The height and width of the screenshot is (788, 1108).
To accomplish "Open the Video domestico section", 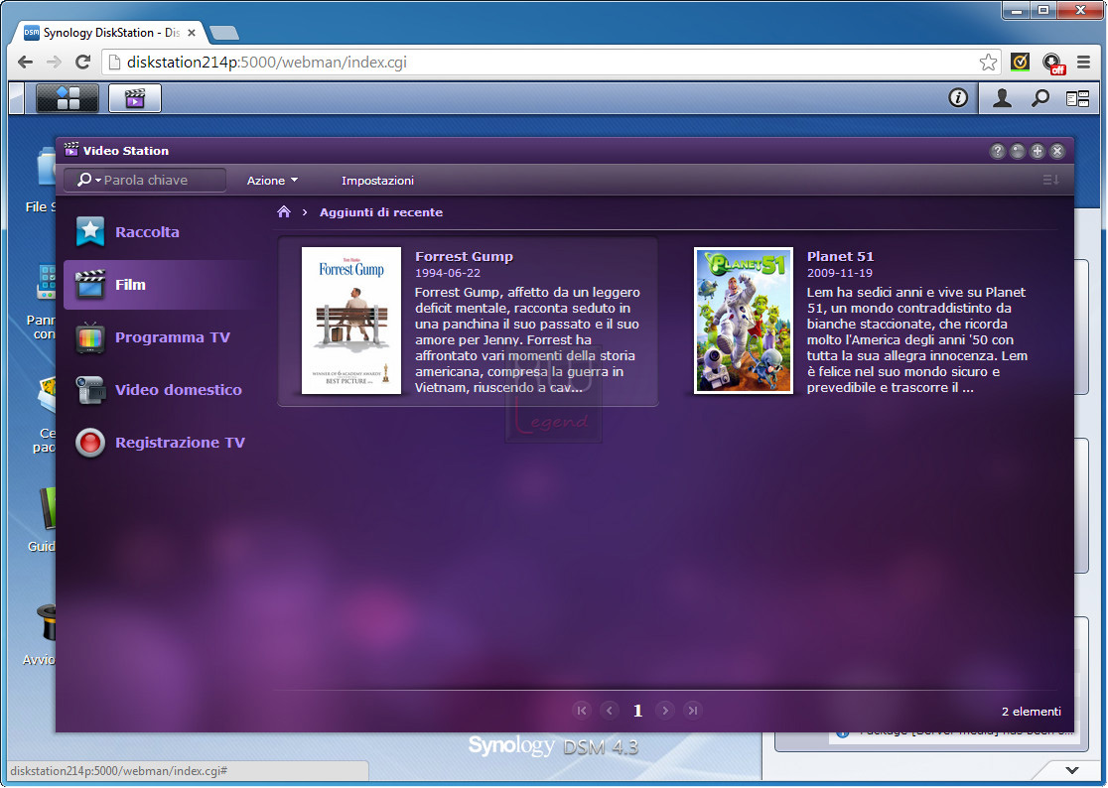I will [178, 390].
